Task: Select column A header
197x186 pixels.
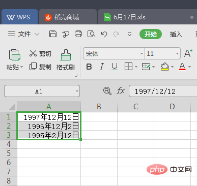Action: click(49, 107)
